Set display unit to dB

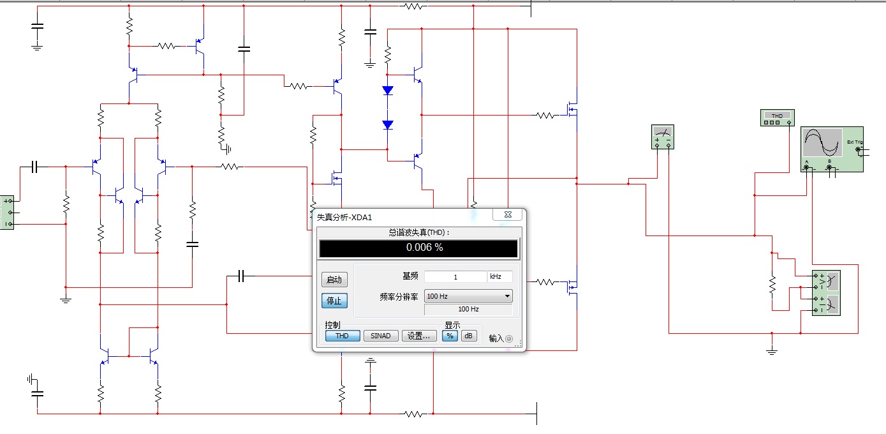(469, 336)
